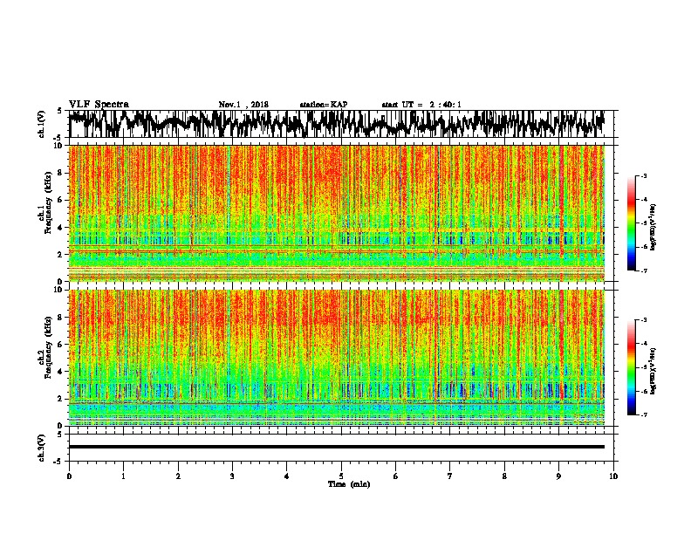This screenshot has width=691, height=534.
Task: Click the '-7' tick on ch.2 color bar
Action: [644, 415]
